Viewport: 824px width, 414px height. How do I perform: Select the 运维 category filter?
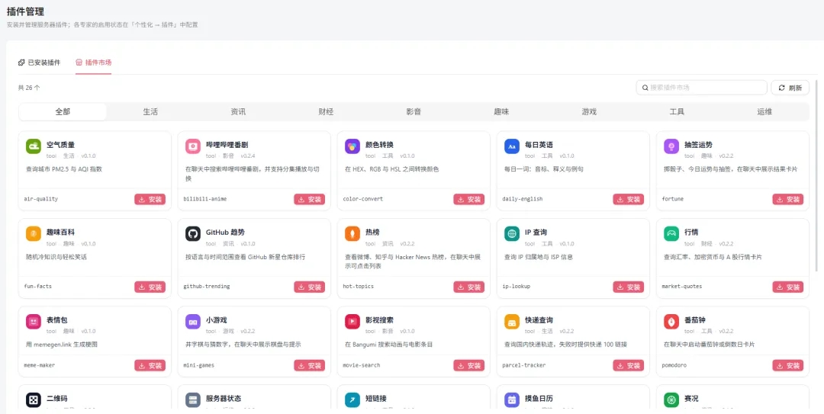[764, 112]
